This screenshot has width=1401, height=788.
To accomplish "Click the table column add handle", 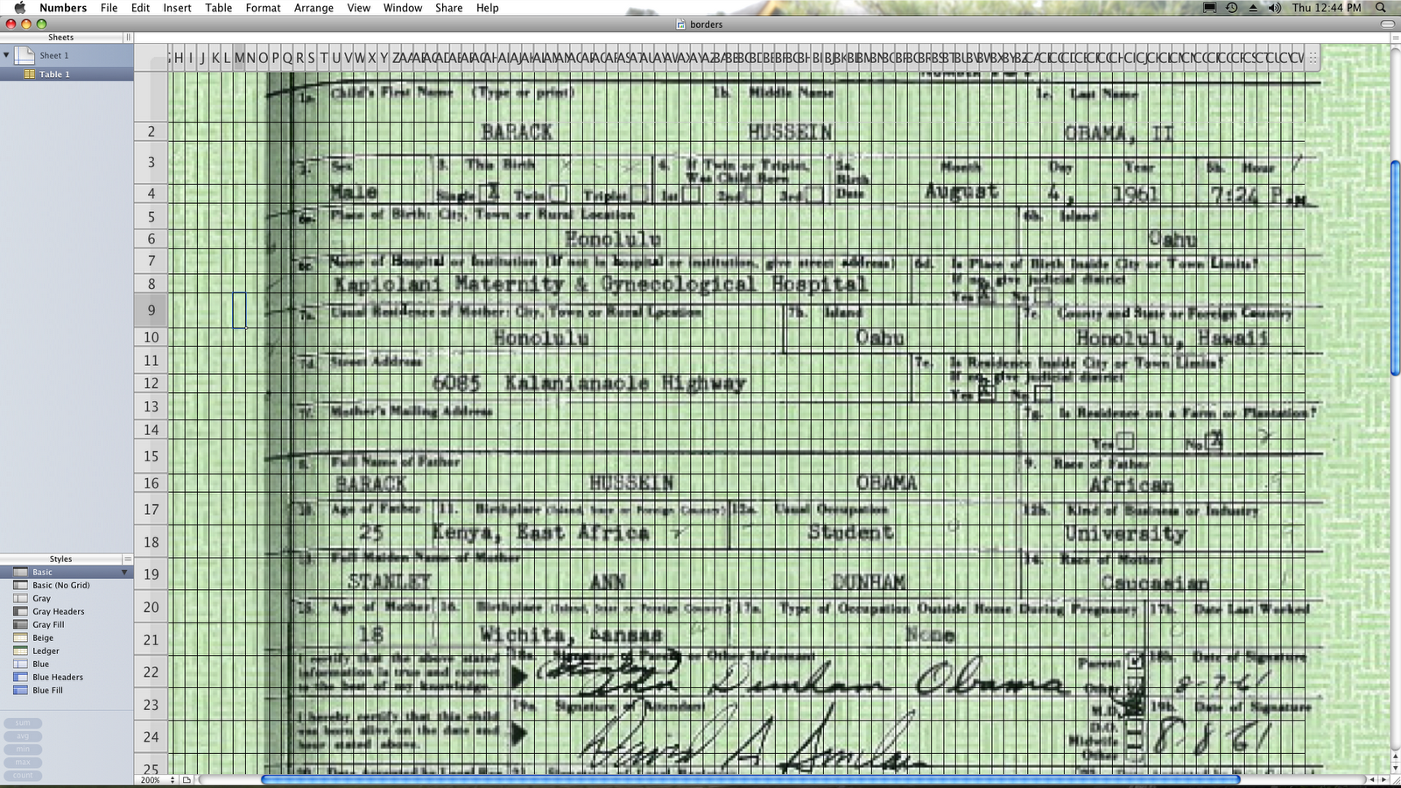I will pos(1313,58).
